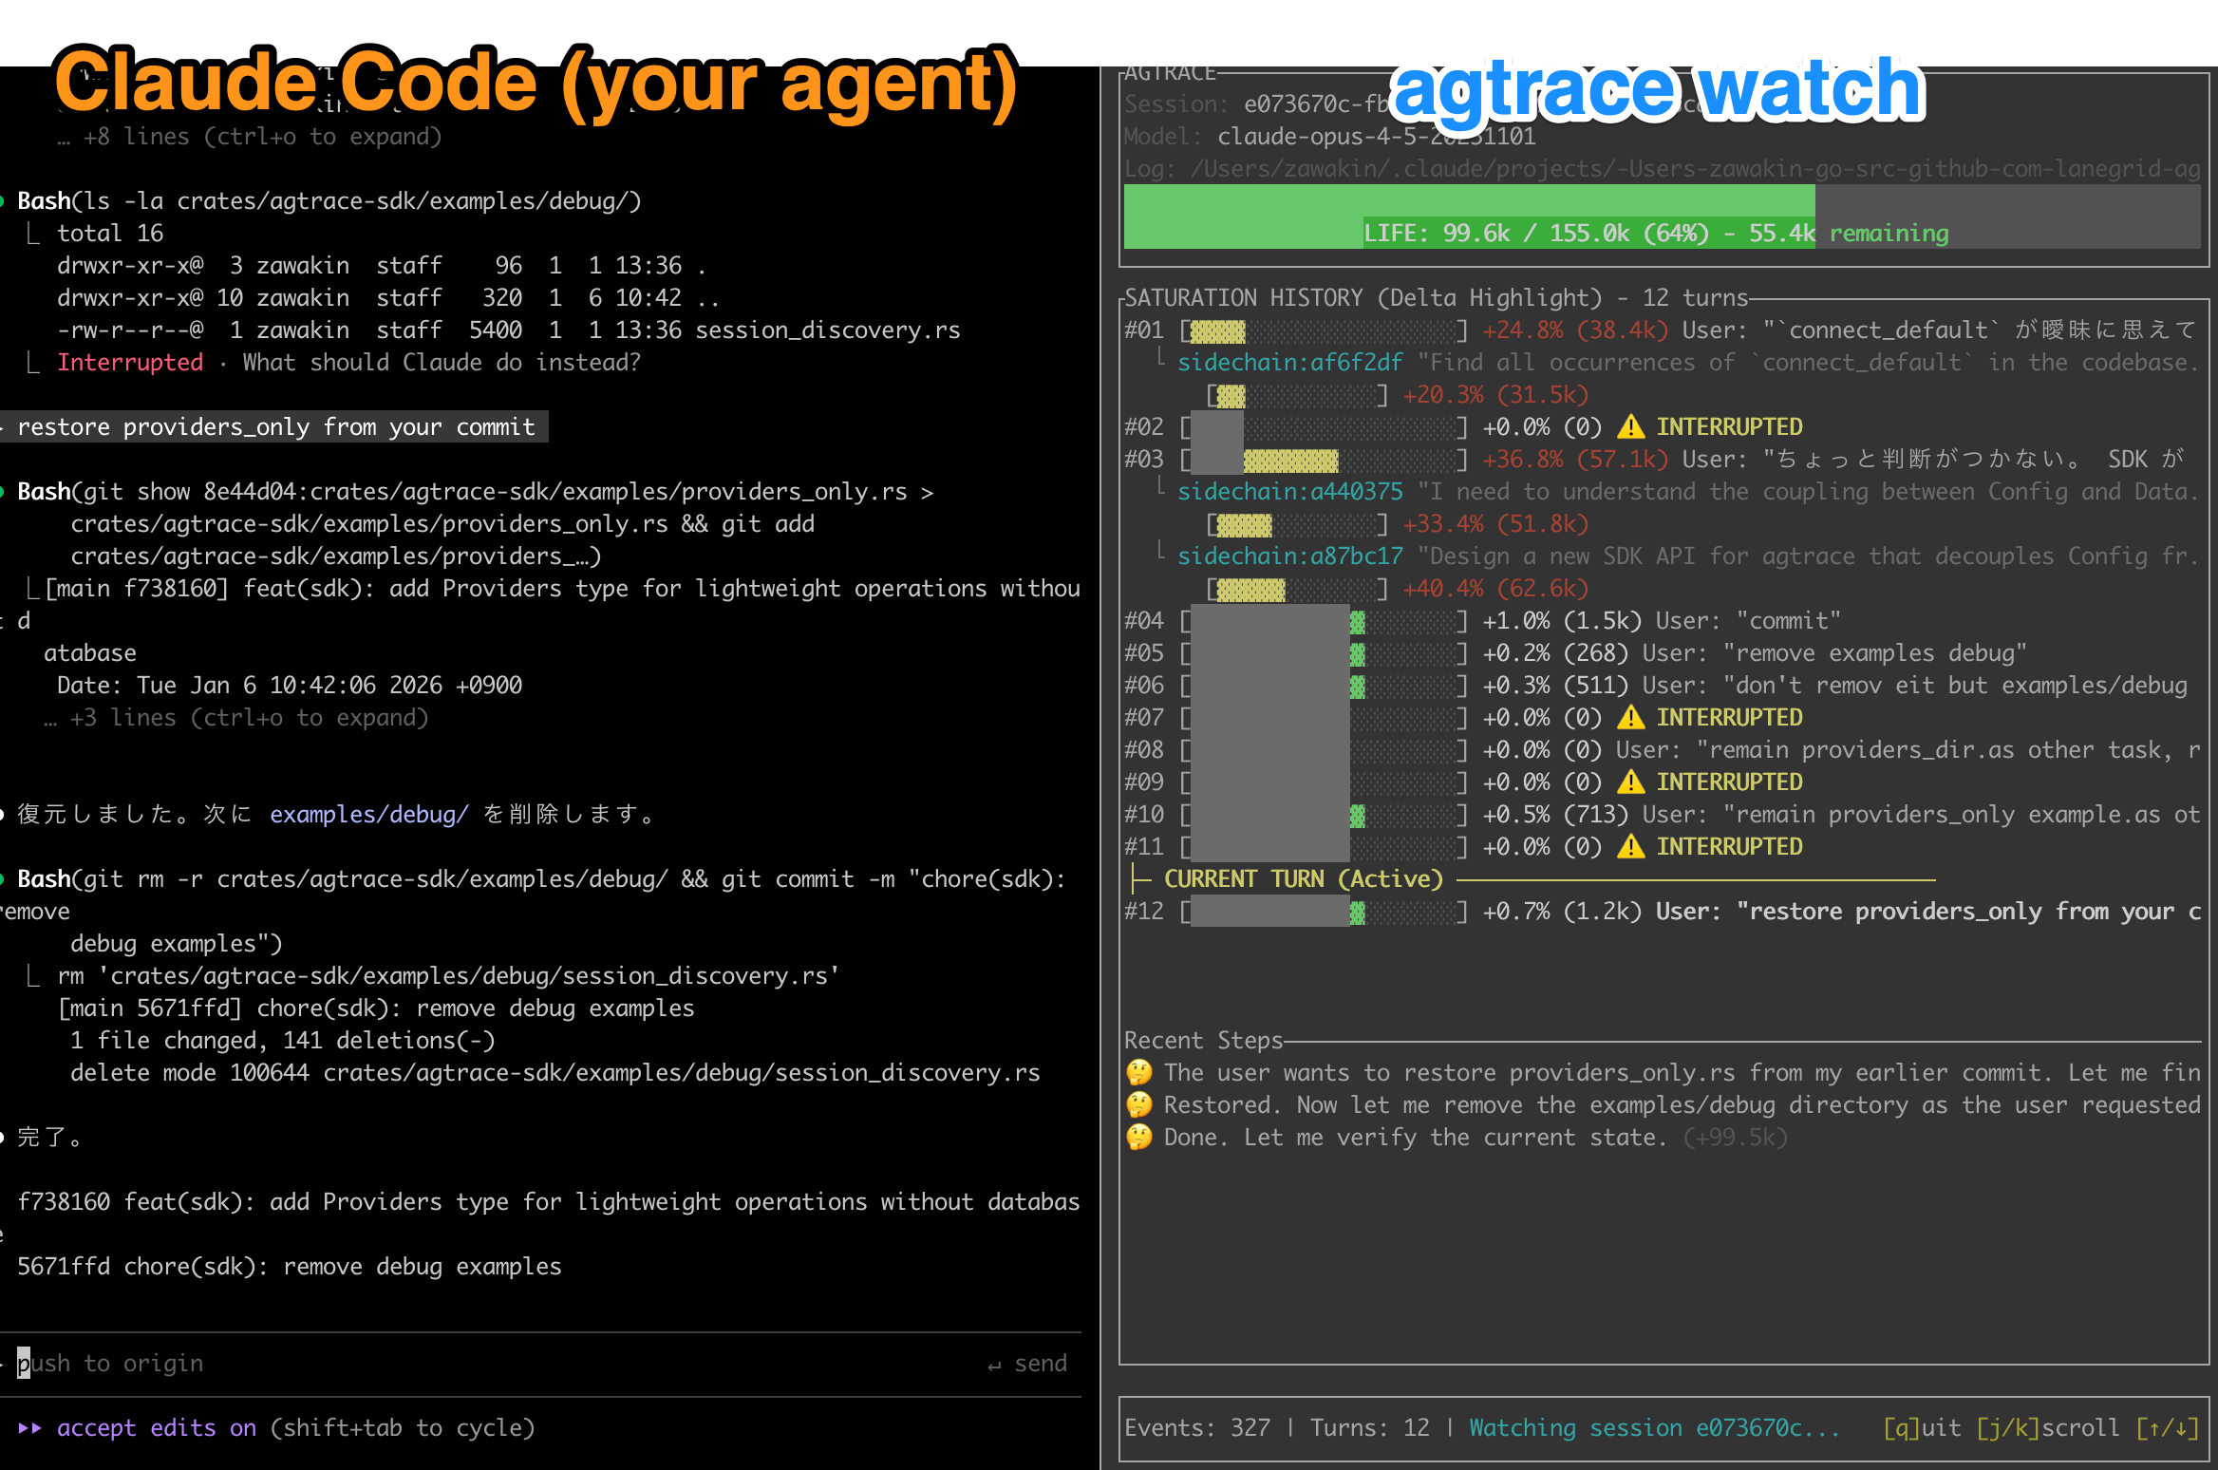Click the send arrow icon near the prompt
Image resolution: width=2218 pixels, height=1470 pixels.
tap(995, 1363)
